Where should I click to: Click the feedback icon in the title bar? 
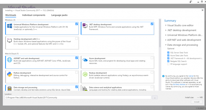[191, 2]
